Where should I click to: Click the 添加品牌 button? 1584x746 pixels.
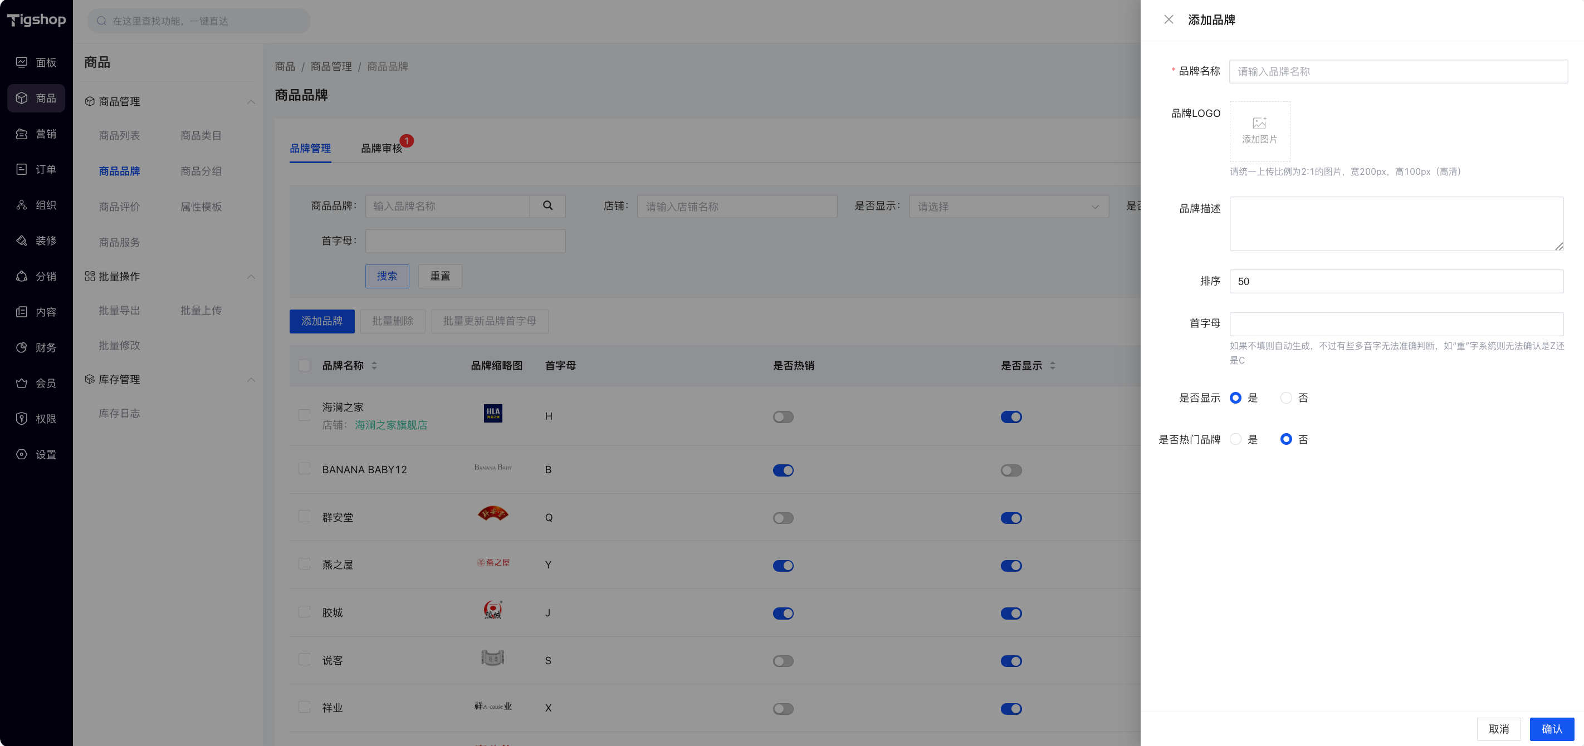click(321, 321)
